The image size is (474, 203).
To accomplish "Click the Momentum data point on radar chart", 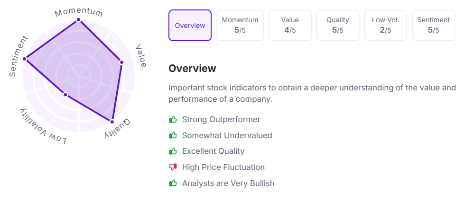I will [79, 20].
